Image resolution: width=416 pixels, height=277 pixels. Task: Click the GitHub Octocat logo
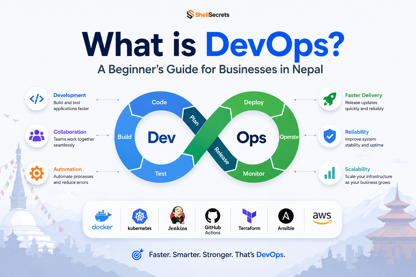point(213,216)
